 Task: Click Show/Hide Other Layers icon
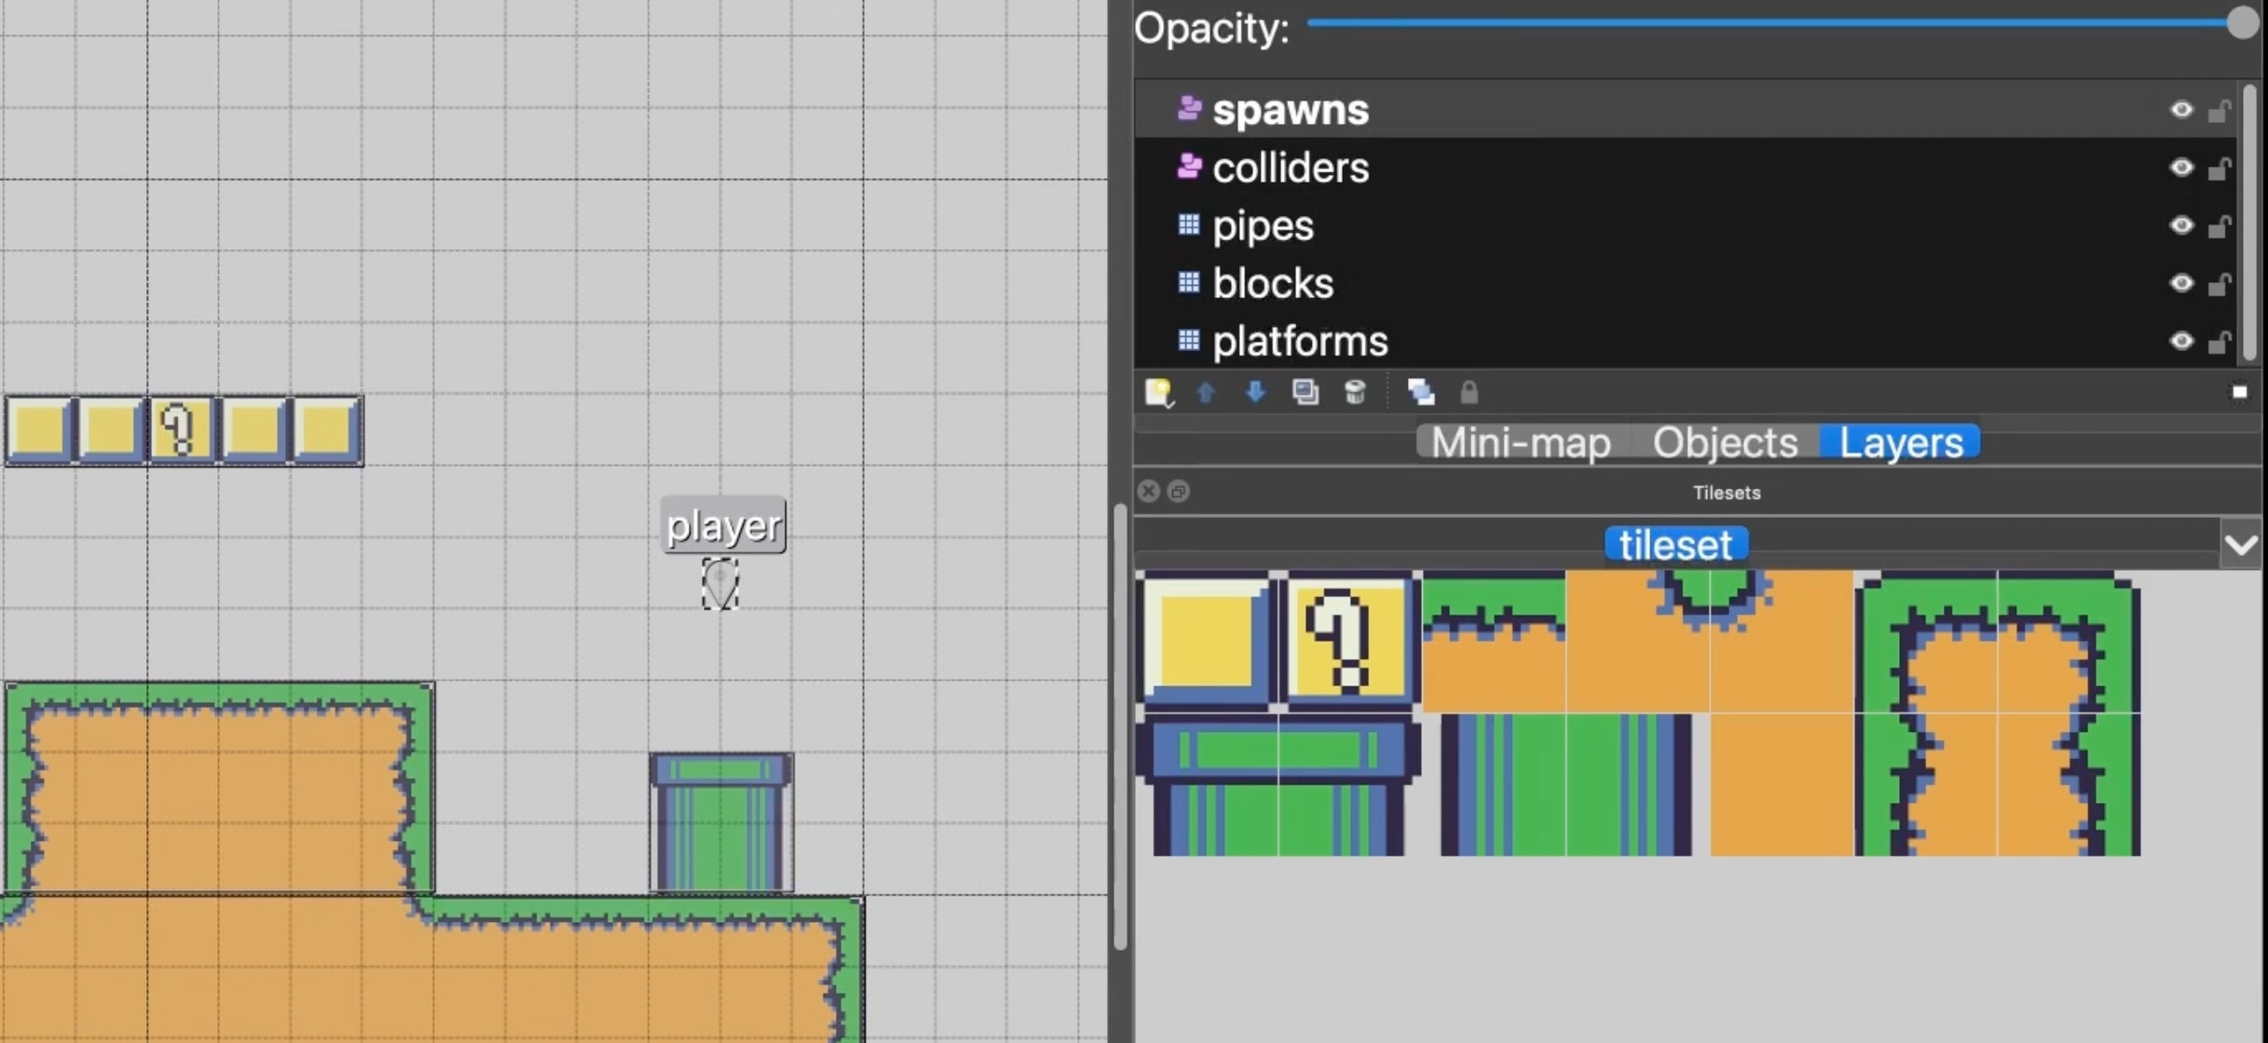(x=1420, y=392)
